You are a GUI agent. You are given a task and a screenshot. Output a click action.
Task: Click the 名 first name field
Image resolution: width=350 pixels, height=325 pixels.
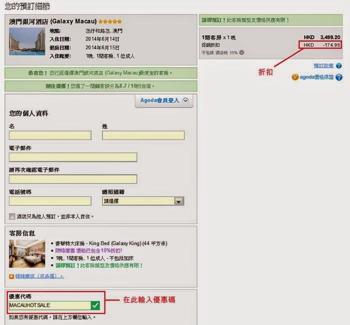[50, 135]
